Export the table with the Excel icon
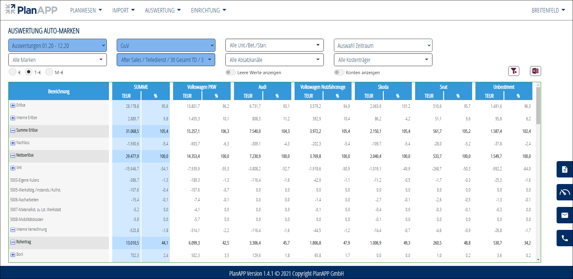Screen dimensions: 573x279 535,71
